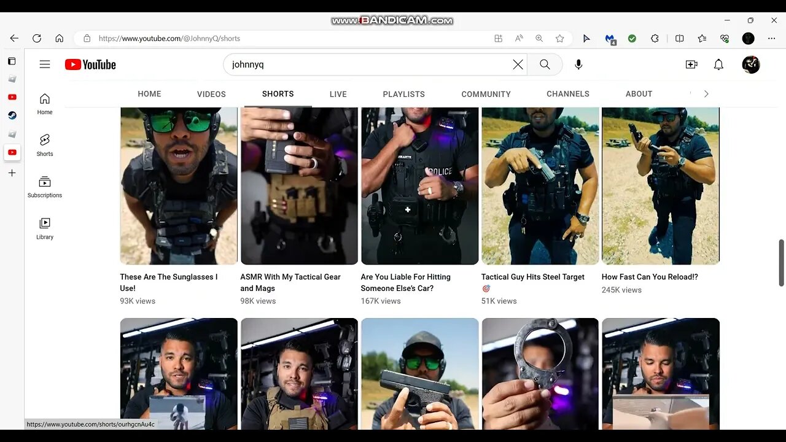Open browser extensions puzzle icon

point(655,38)
